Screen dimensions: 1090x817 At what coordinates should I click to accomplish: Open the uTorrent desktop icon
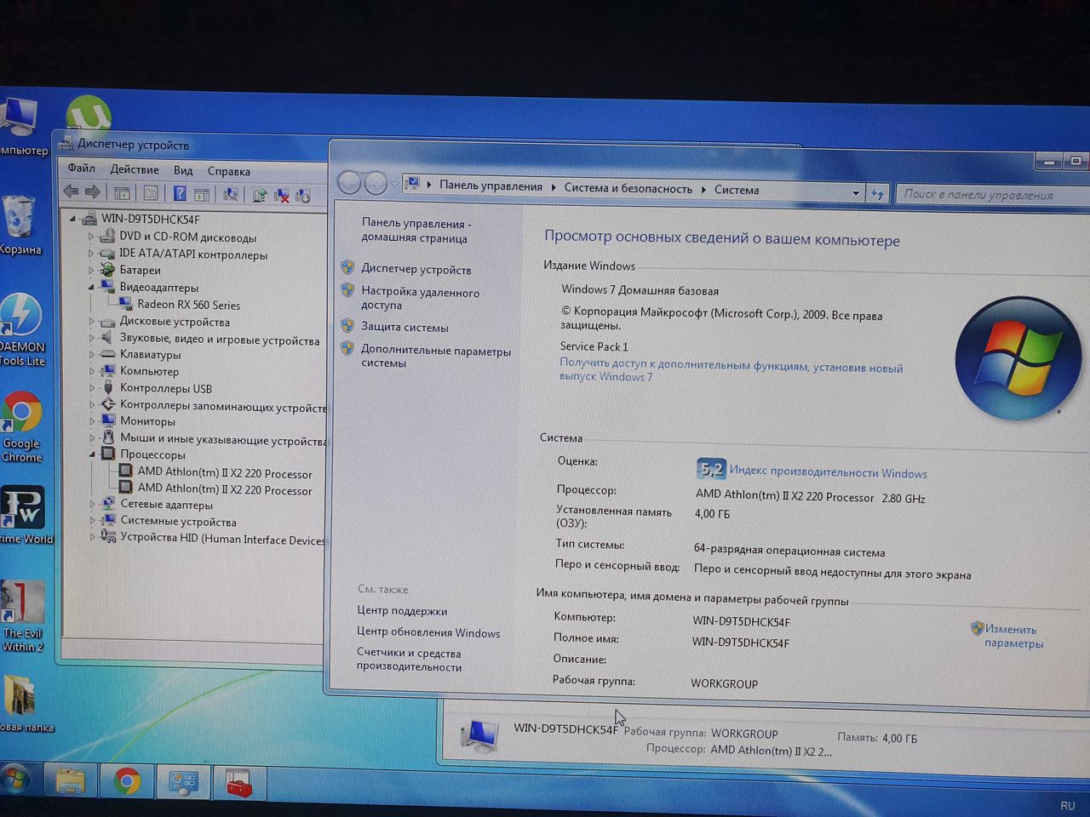pyautogui.click(x=88, y=113)
